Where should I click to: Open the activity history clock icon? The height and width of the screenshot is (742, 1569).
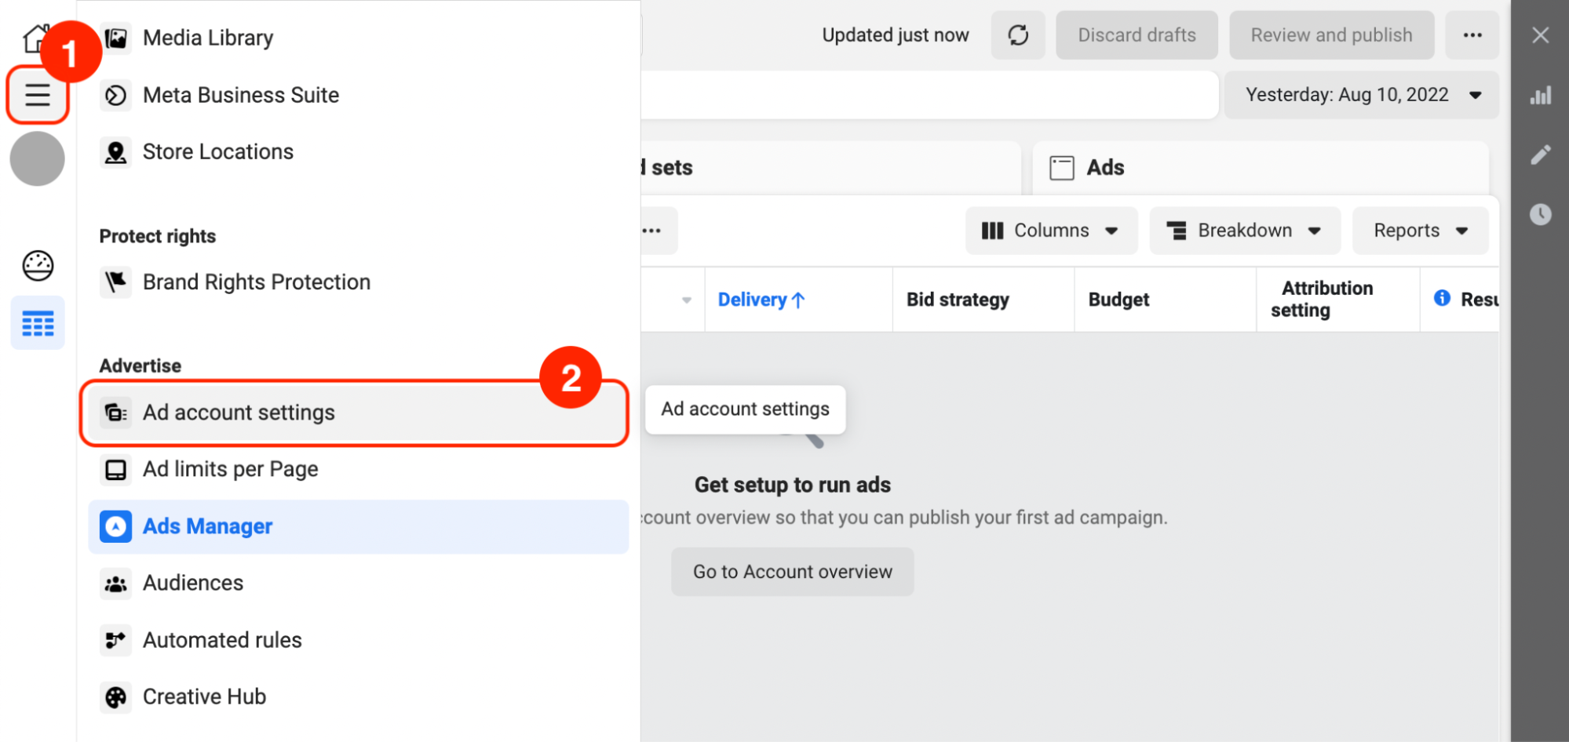pyautogui.click(x=1541, y=213)
